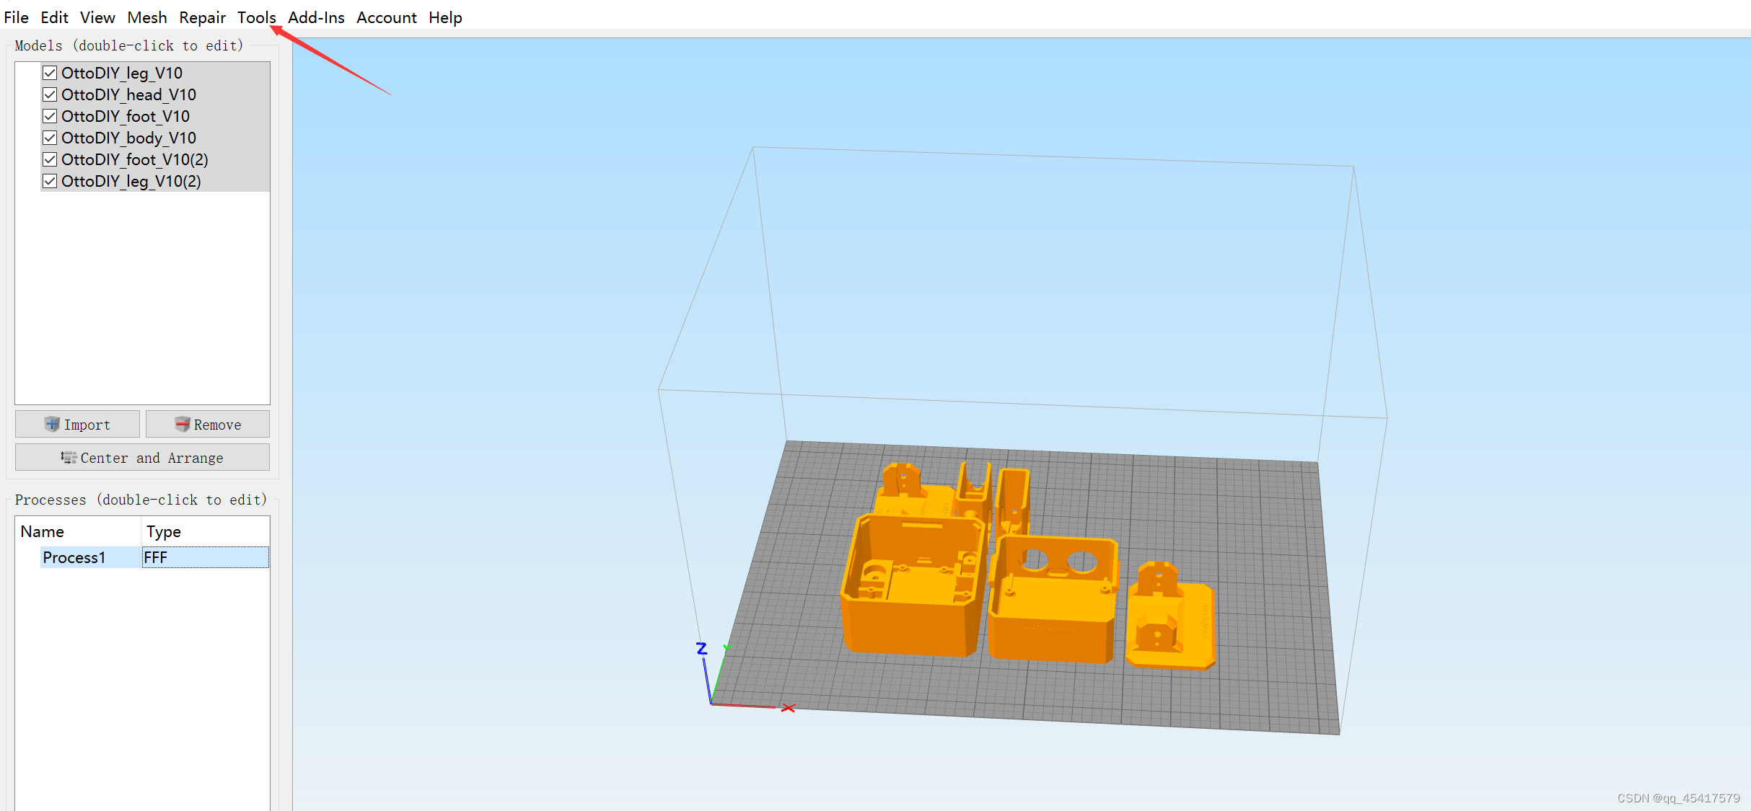Viewport: 1751px width, 811px height.
Task: Select Process1 in the Processes list
Action: pyautogui.click(x=74, y=557)
